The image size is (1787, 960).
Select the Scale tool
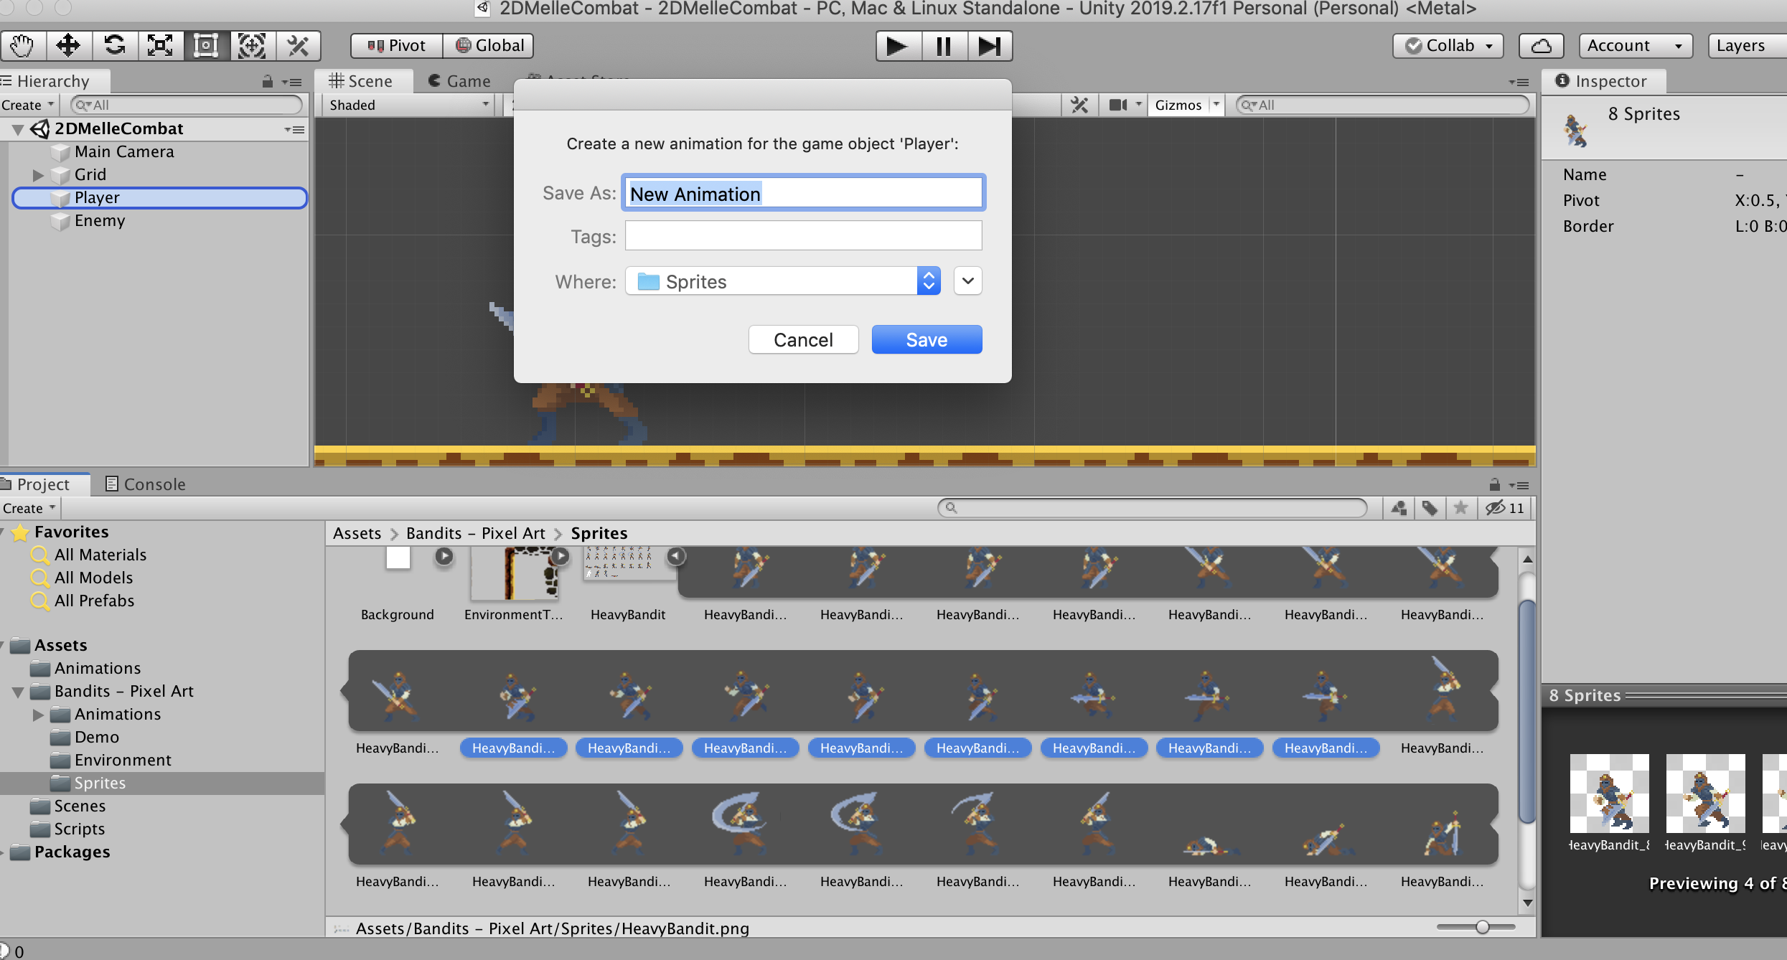[160, 46]
